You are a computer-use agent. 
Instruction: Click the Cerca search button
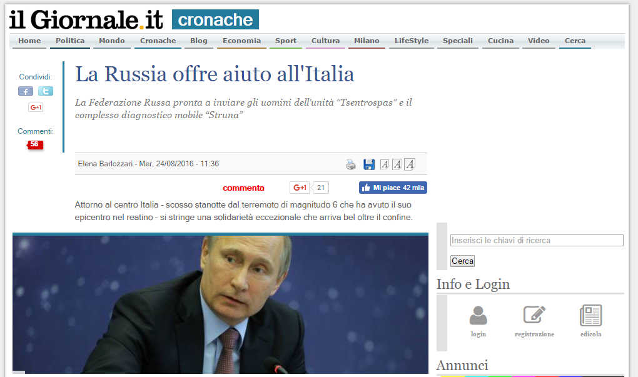click(x=462, y=261)
